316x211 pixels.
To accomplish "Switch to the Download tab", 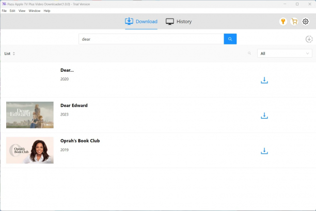I will [141, 21].
